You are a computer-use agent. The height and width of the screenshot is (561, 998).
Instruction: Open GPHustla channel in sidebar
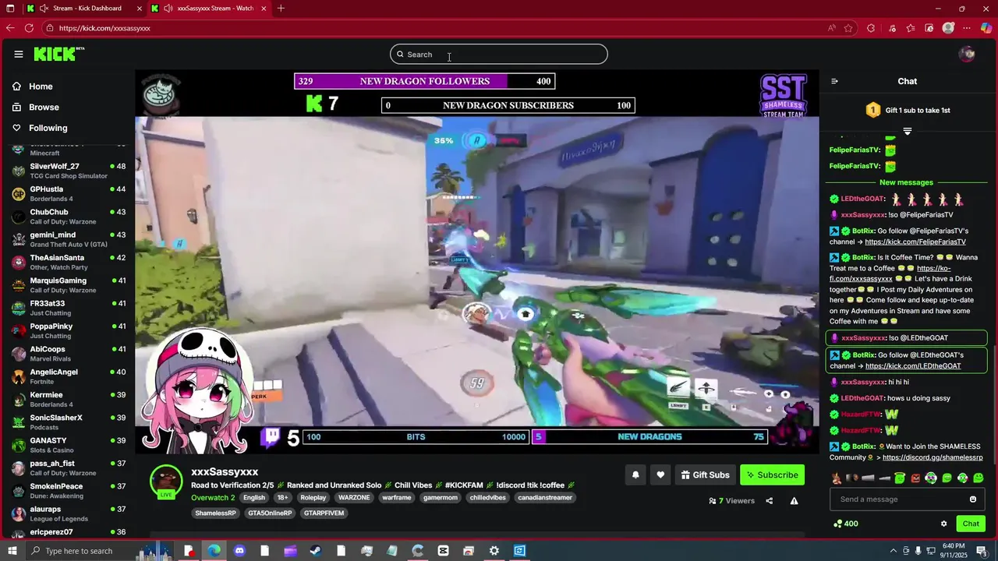69,193
